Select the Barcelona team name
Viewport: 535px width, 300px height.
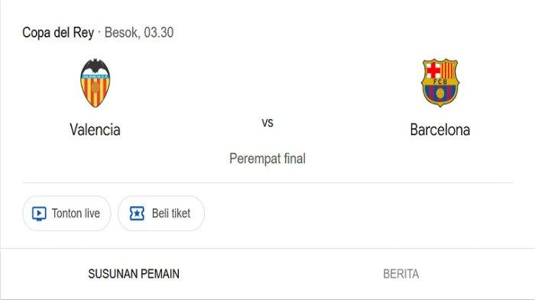[x=440, y=130]
